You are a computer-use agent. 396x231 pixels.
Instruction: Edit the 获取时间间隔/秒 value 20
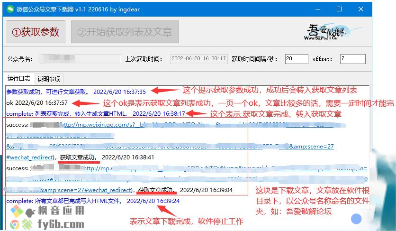click(x=297, y=59)
